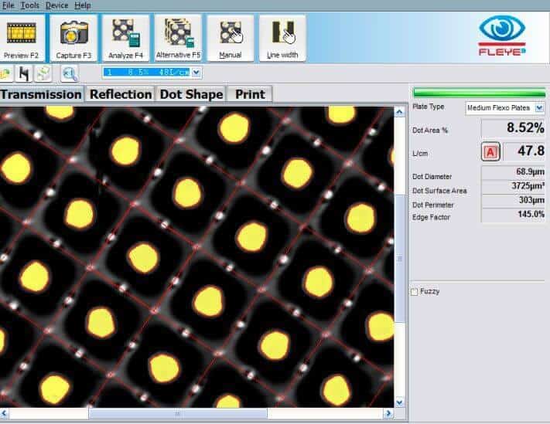Click the vertical scrollbar thumb
The height and width of the screenshot is (424, 550).
tap(399, 259)
